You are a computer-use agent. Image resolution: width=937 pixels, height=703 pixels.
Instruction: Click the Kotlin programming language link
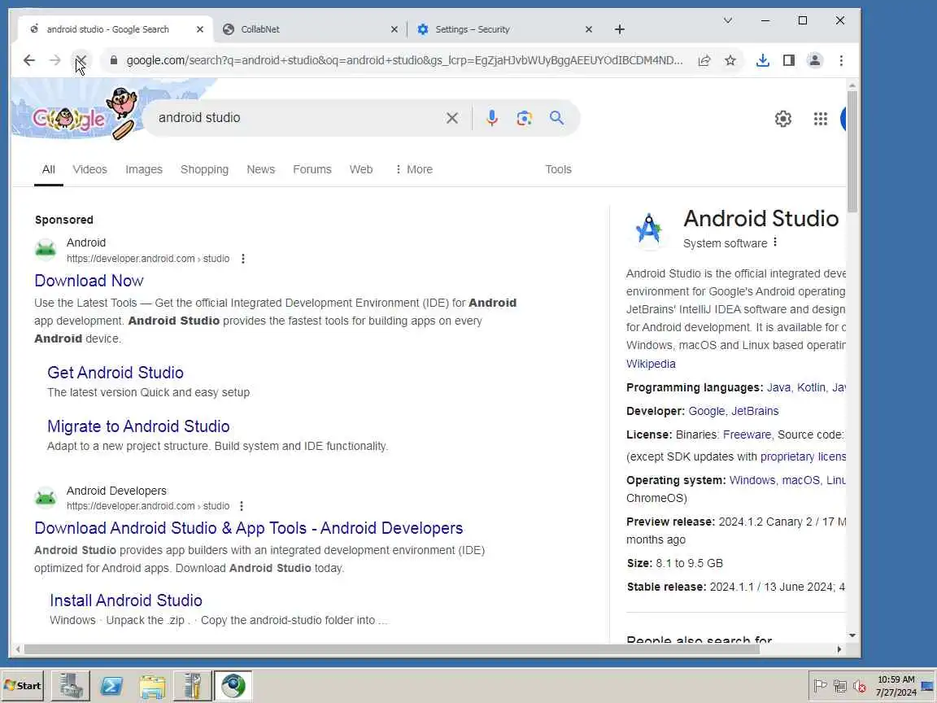[x=812, y=388]
